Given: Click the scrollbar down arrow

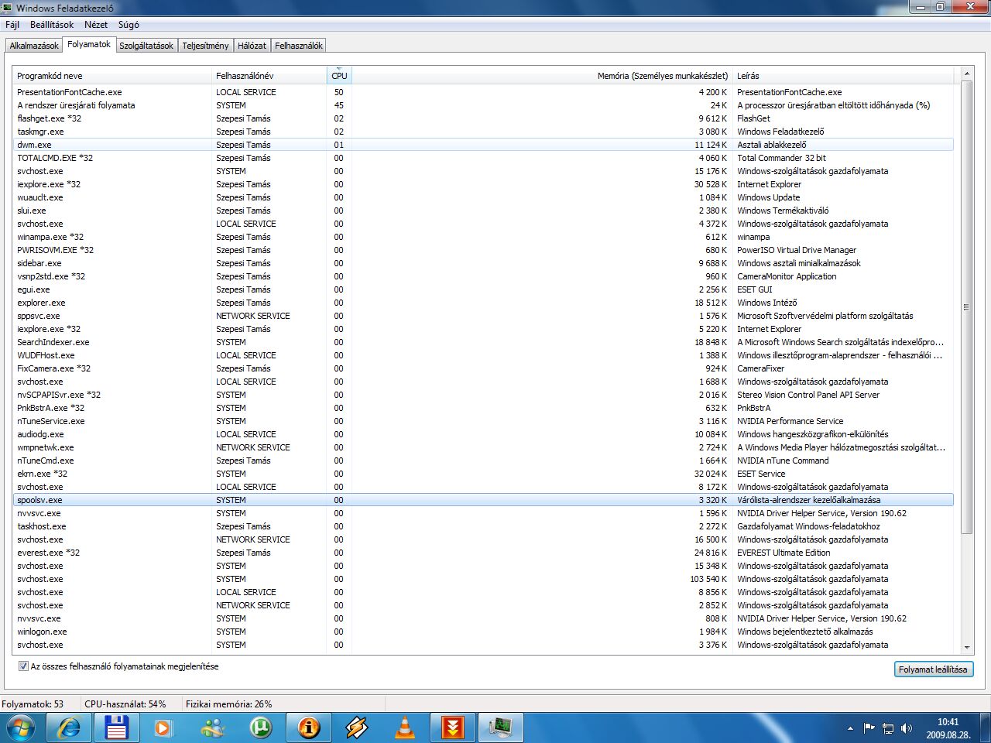Looking at the screenshot, I should (x=966, y=648).
